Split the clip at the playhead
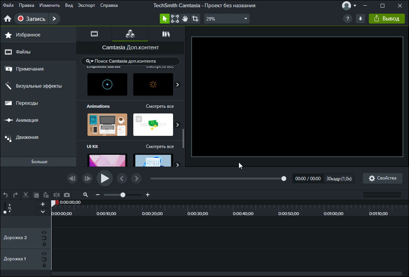Screen dimensions: 409x277 pos(56,195)
